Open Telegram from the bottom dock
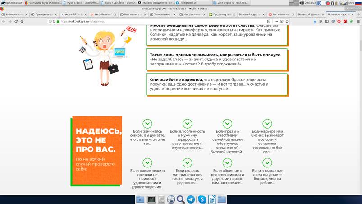 [191, 199]
